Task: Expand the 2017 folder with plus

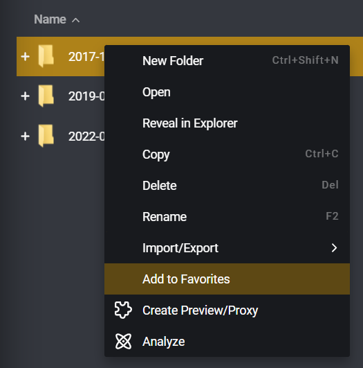Action: coord(26,57)
